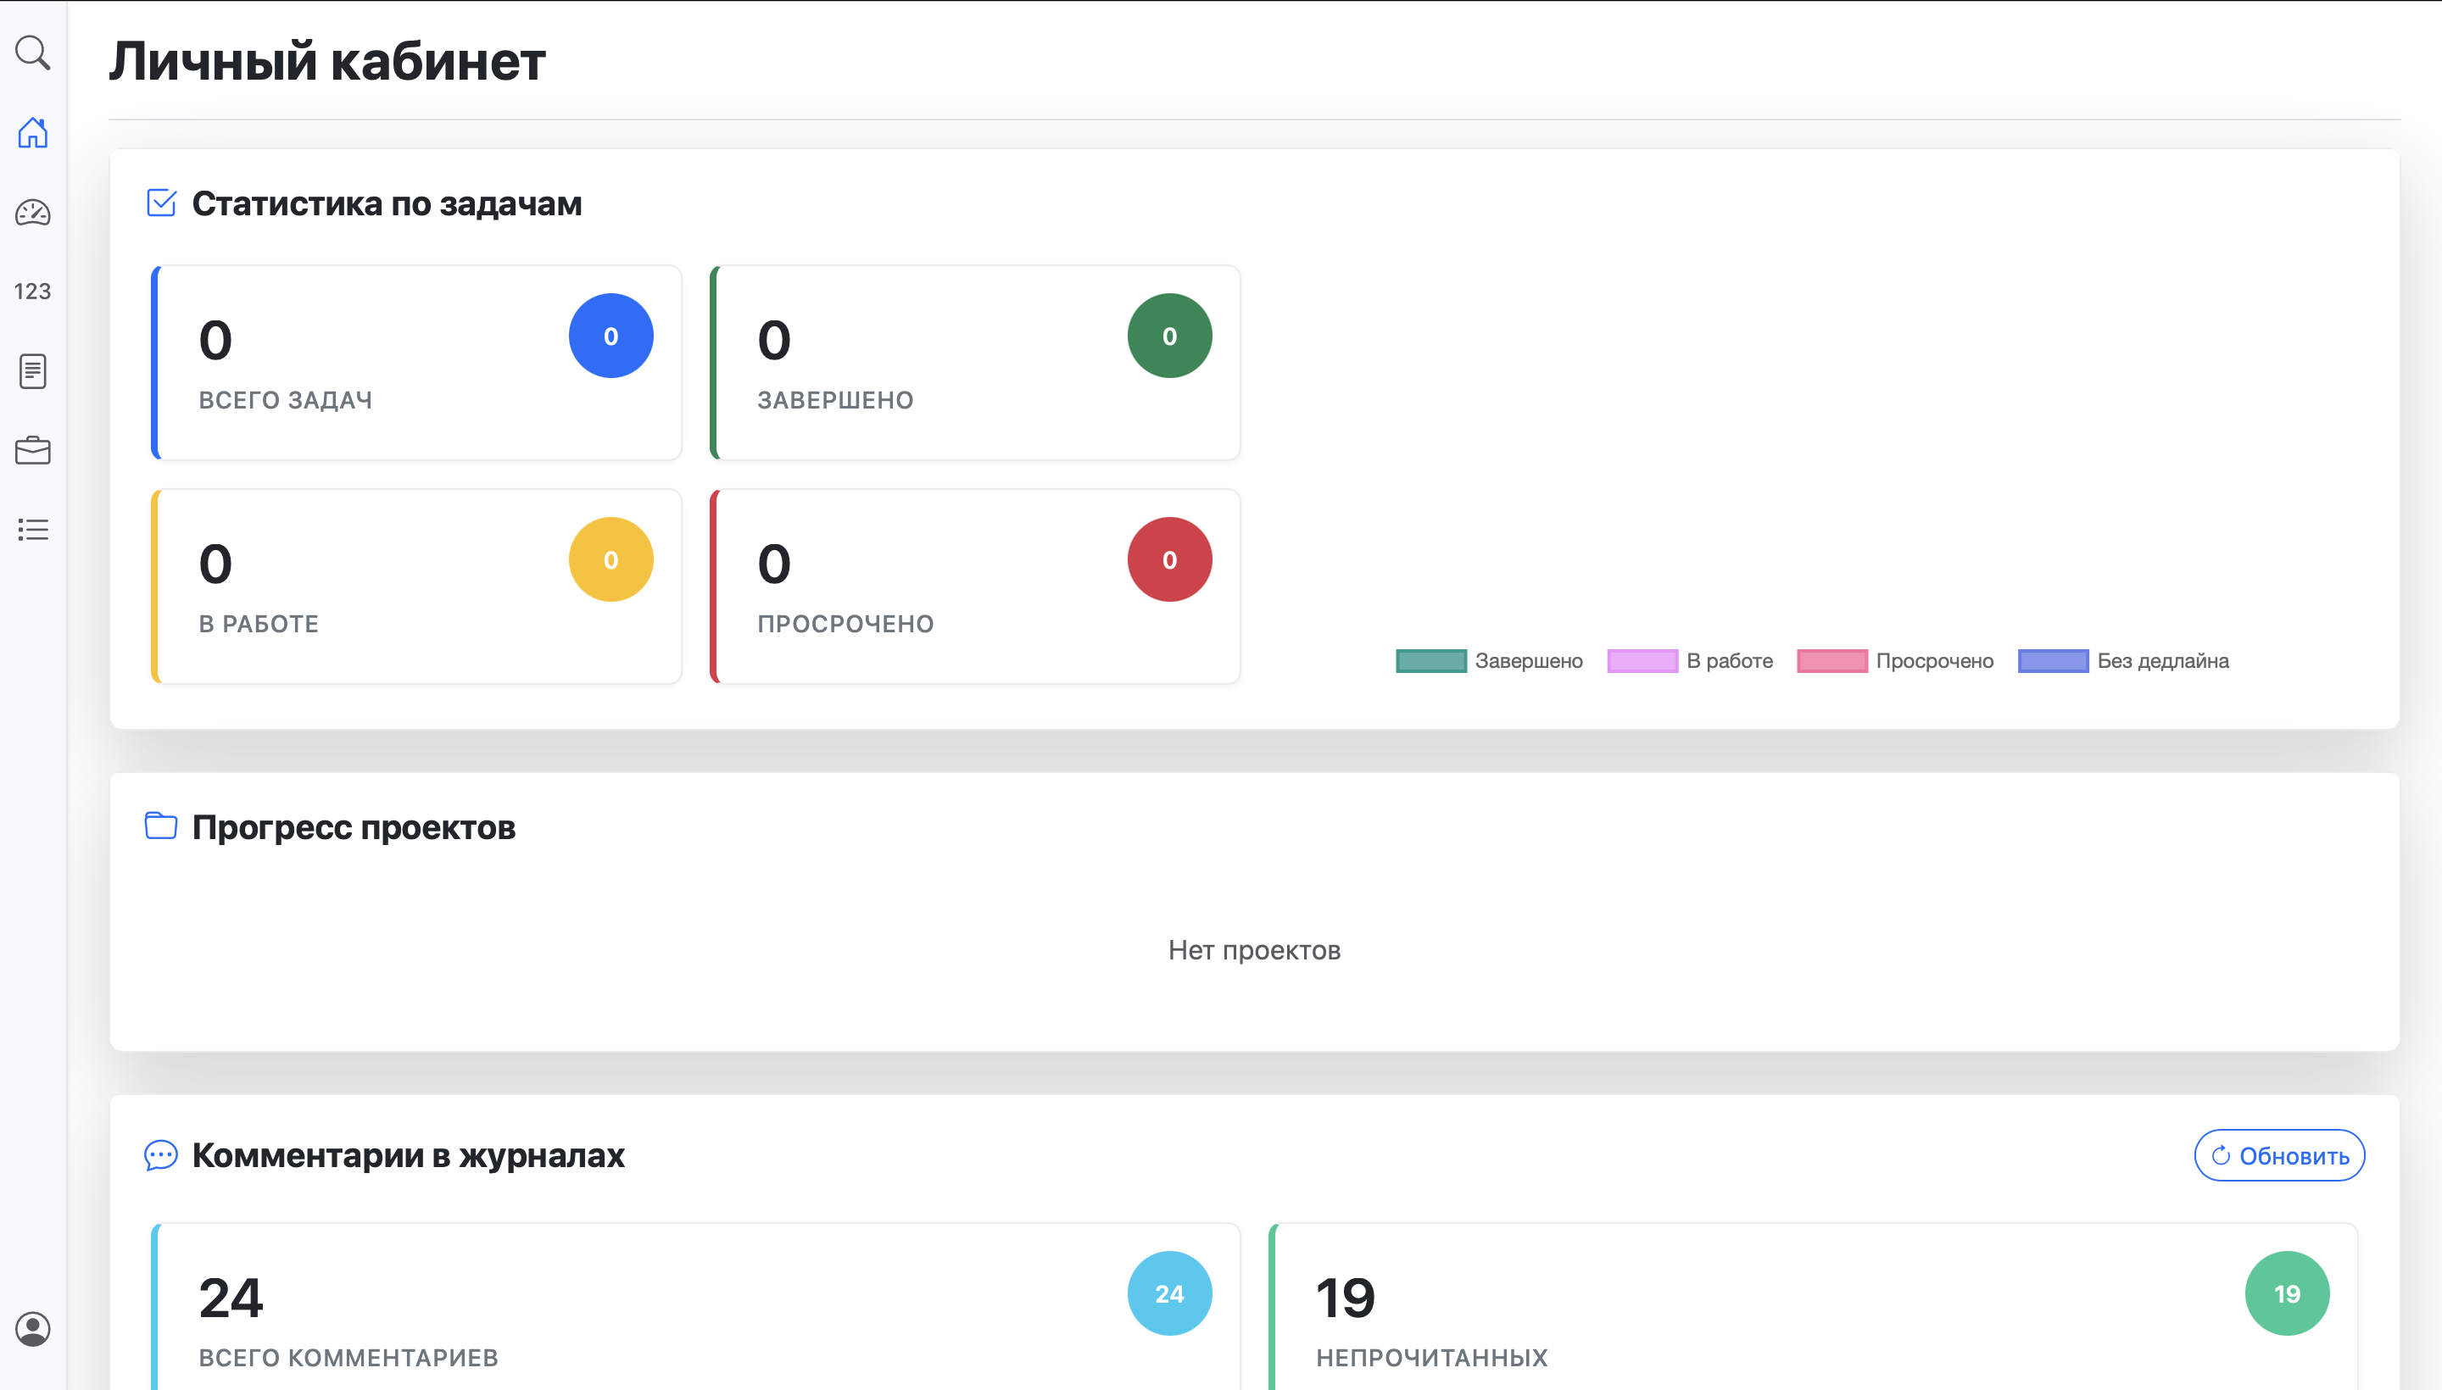Screen dimensions: 2442x1390
Task: Open the document journal icon in sidebar
Action: click(32, 370)
